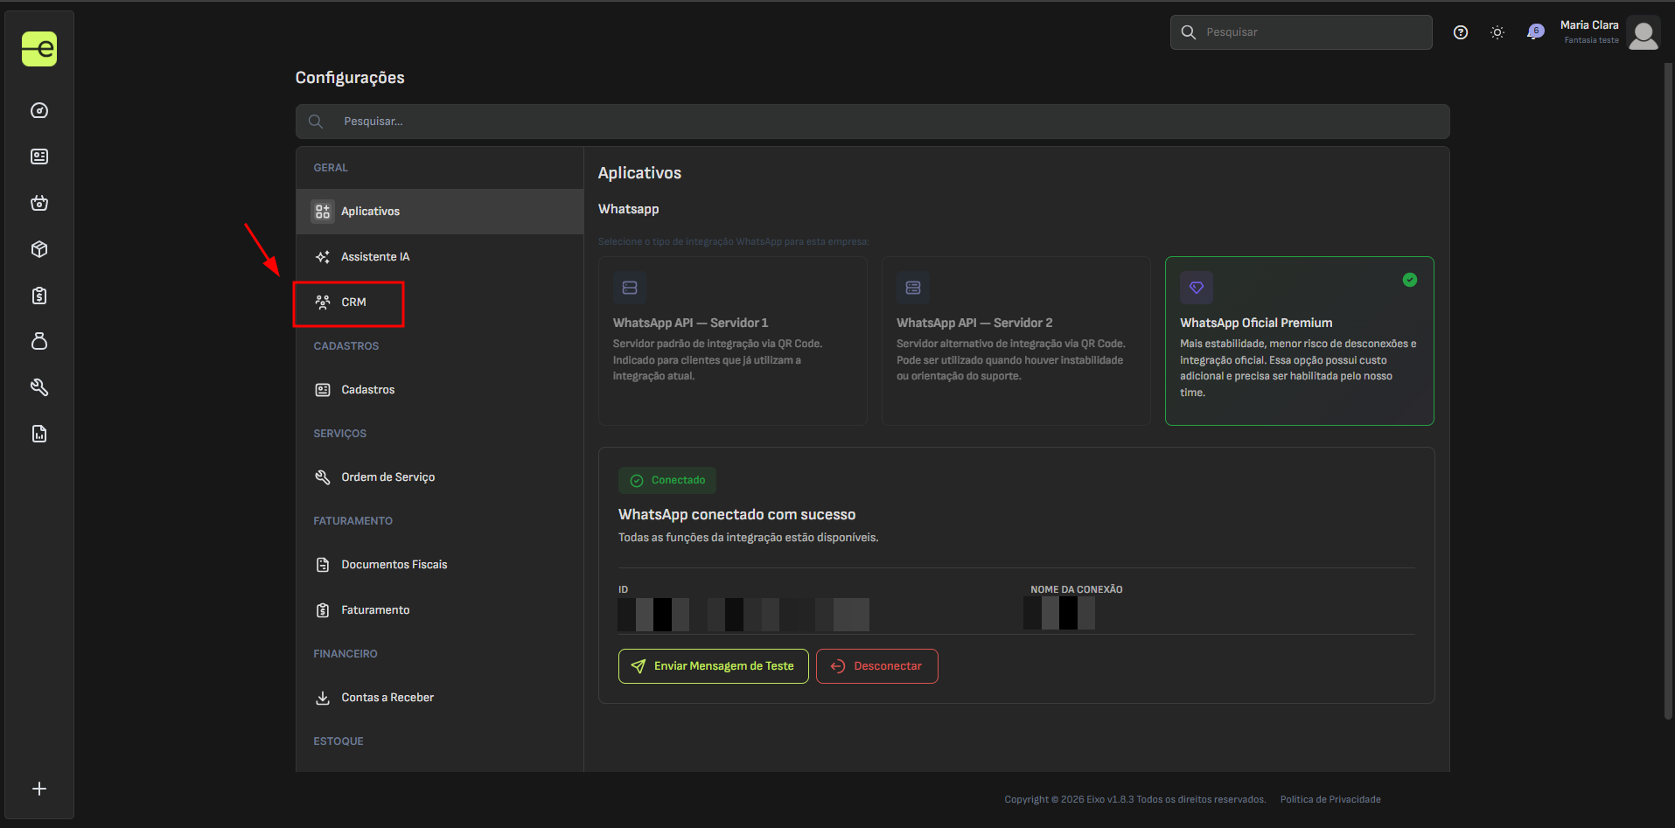The width and height of the screenshot is (1675, 828).
Task: Open Faturamento settings item
Action: [x=440, y=610]
